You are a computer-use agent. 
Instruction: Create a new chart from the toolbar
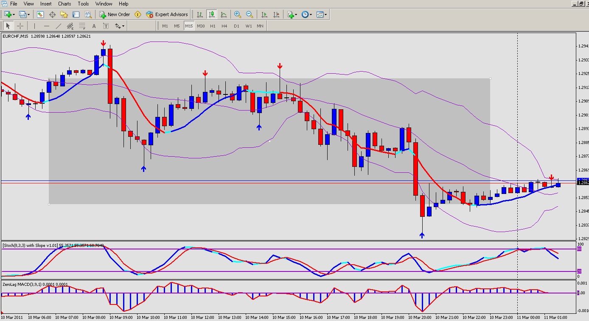coord(8,14)
